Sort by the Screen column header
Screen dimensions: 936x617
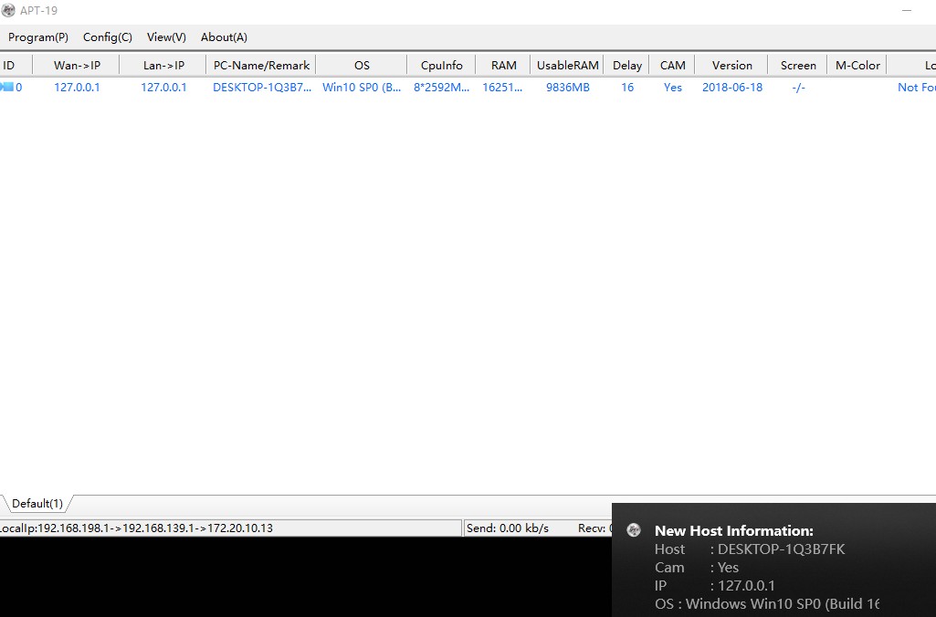tap(798, 65)
